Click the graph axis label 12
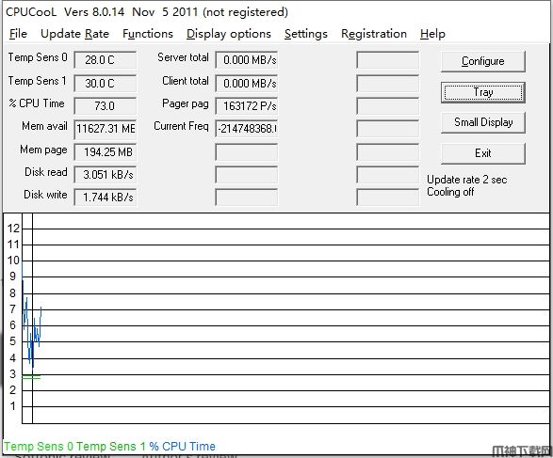 coord(13,229)
